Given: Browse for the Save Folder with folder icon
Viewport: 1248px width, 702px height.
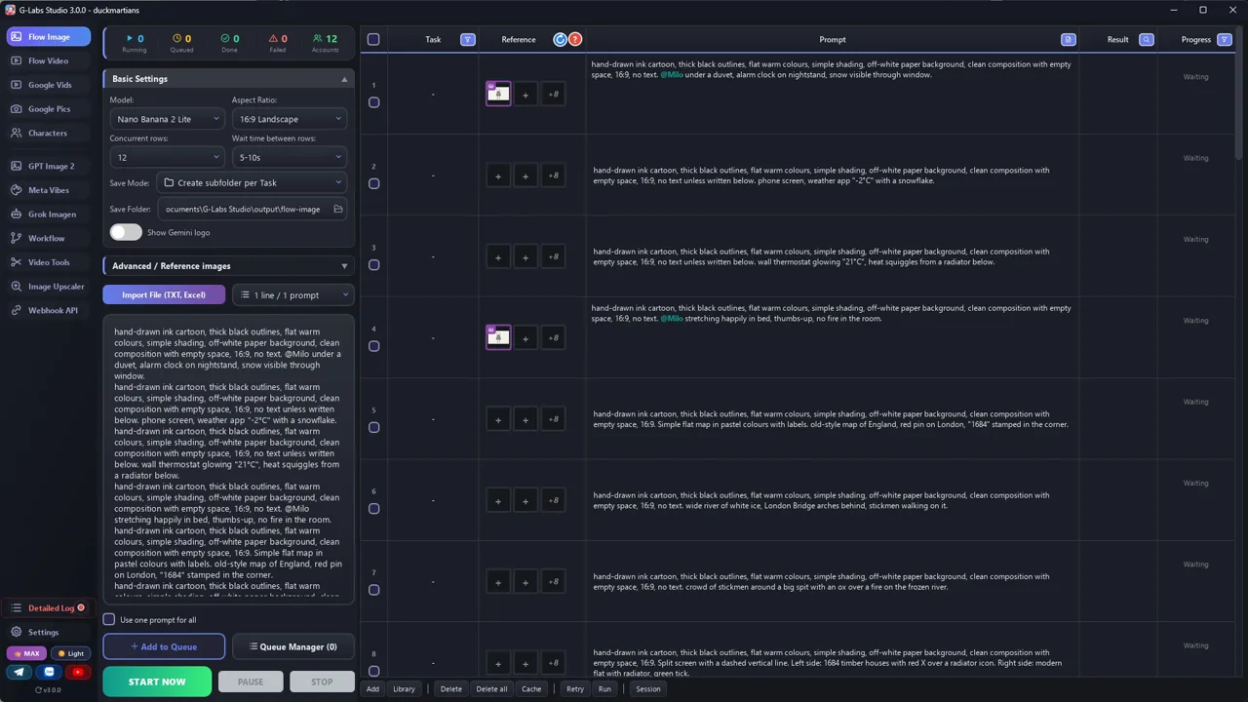Looking at the screenshot, I should 338,210.
